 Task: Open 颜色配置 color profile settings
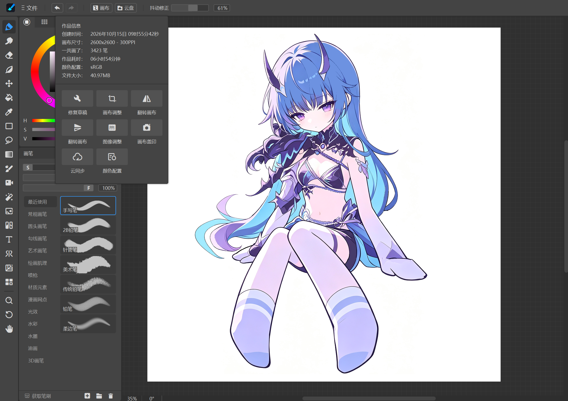(112, 157)
